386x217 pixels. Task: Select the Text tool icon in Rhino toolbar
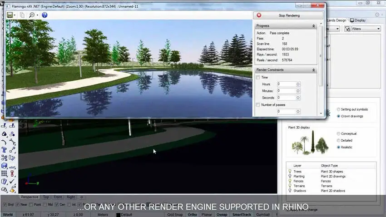4,150
